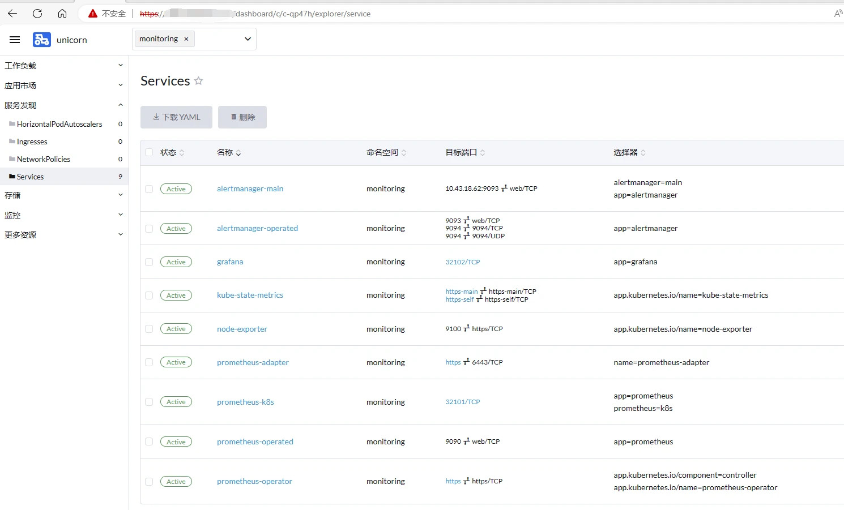
Task: Favorite the Services page with the star
Action: point(198,81)
